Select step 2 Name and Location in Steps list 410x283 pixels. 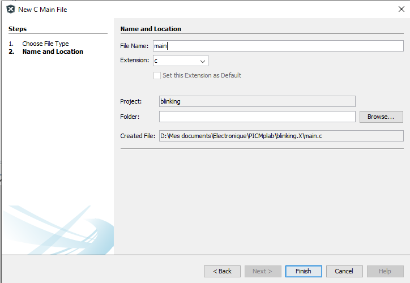point(53,52)
